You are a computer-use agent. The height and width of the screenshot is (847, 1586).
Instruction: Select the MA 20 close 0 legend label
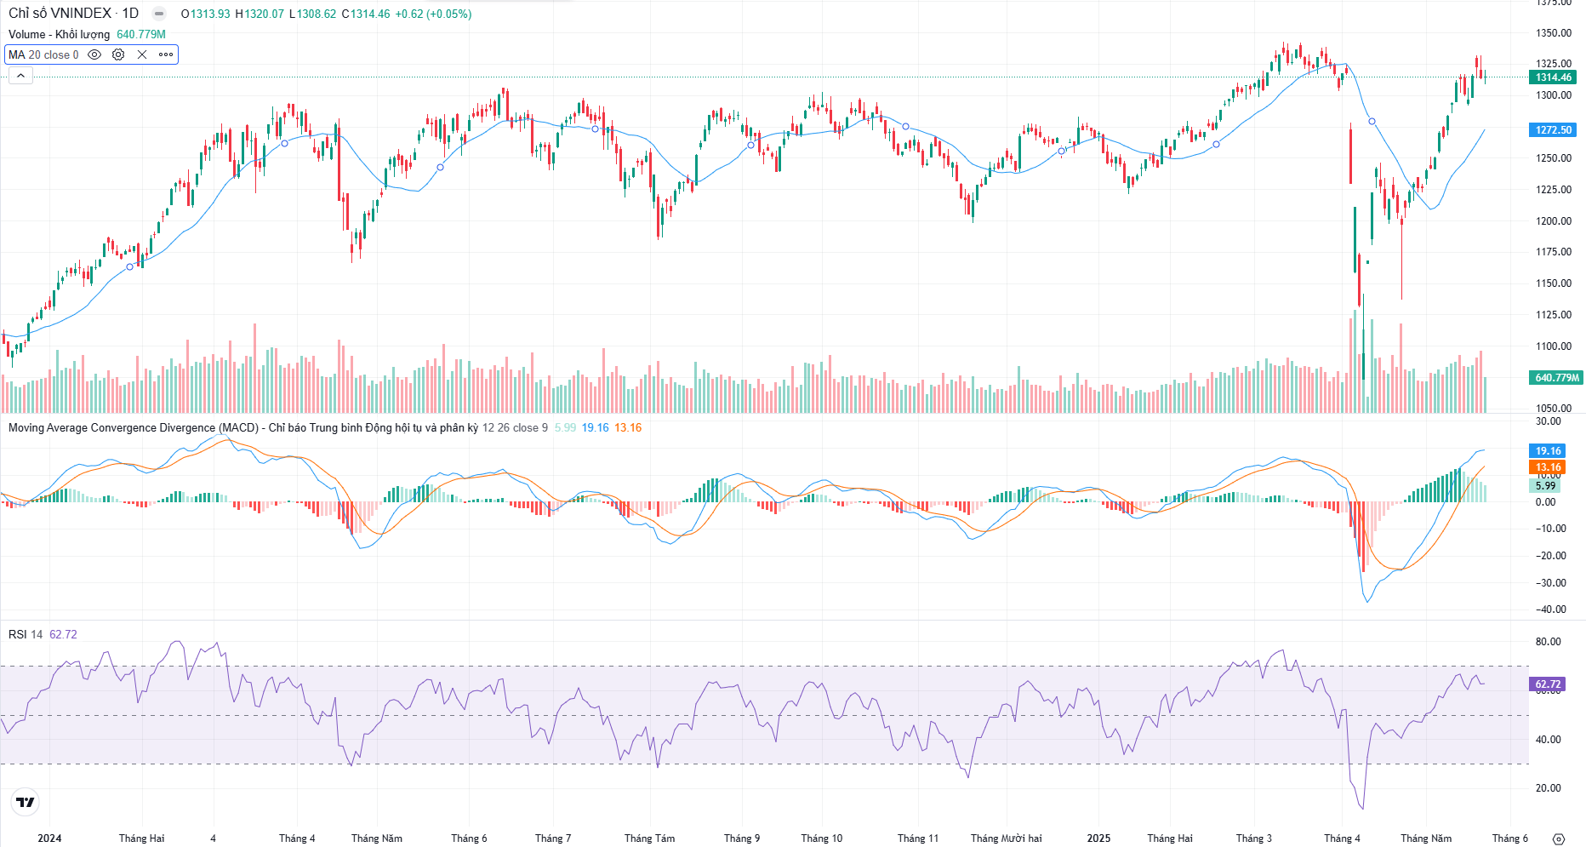pos(43,54)
